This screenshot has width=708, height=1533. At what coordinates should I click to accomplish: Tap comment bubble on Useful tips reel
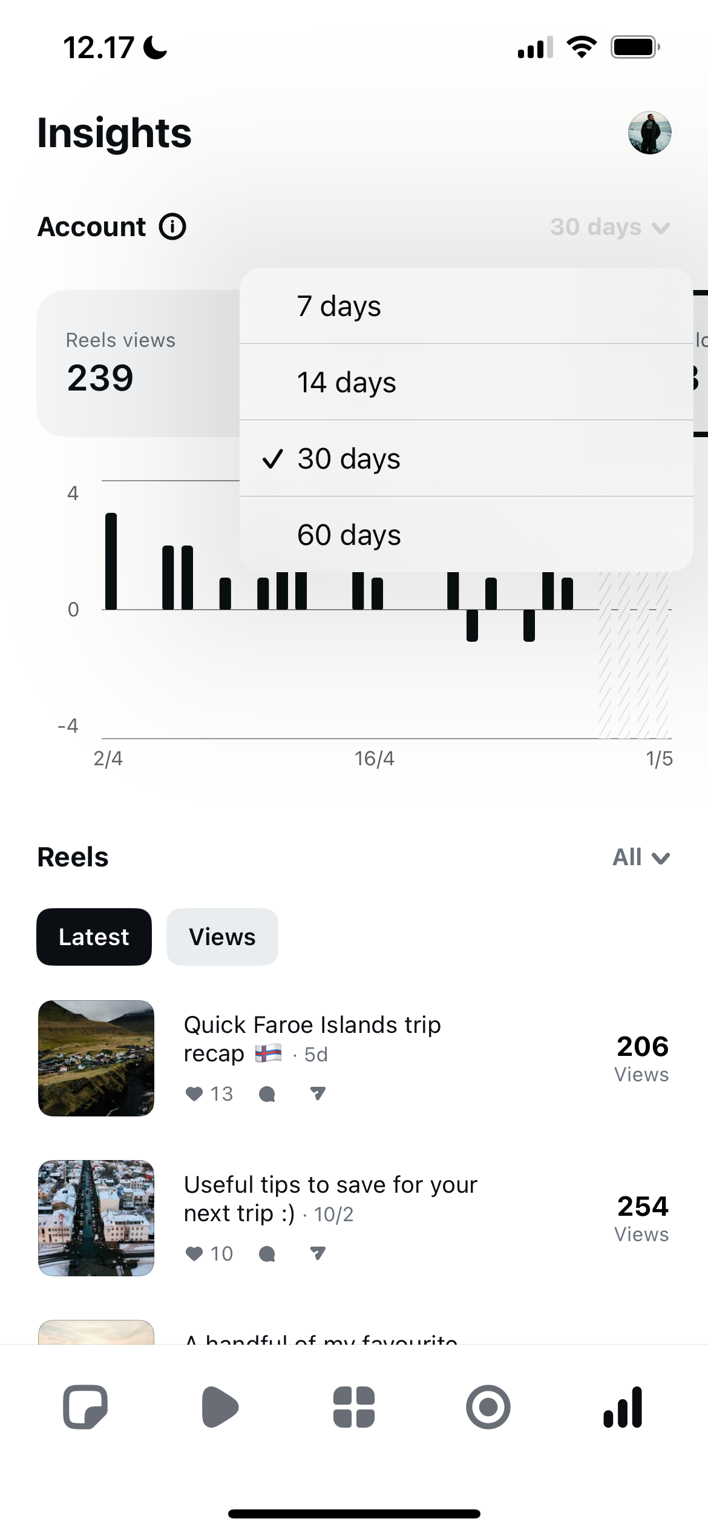click(x=267, y=1253)
